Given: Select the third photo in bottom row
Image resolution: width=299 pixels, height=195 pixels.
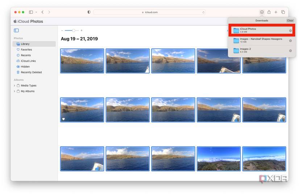Looking at the screenshot, I should [173, 159].
